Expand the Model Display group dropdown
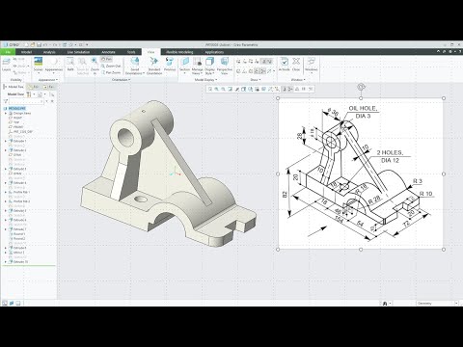 pos(205,80)
